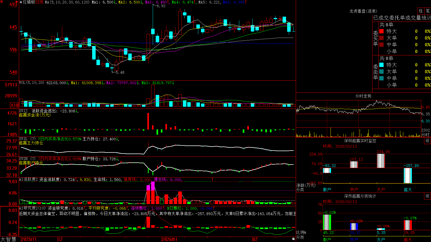Click the VOL(5,10,20) indicator label
Screen dimensions: 431x242
[x=32, y=83]
